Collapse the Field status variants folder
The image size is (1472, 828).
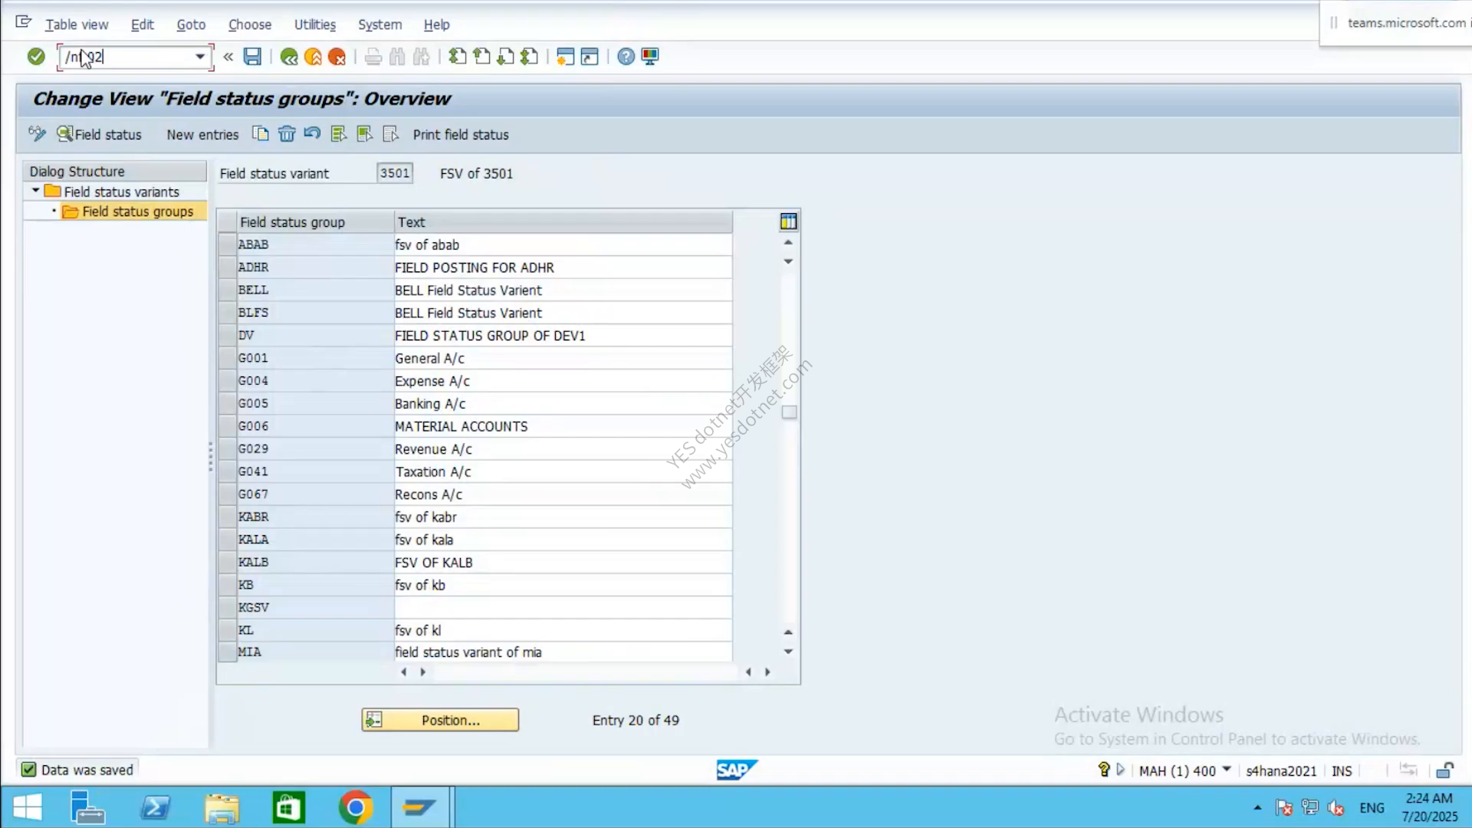[35, 191]
